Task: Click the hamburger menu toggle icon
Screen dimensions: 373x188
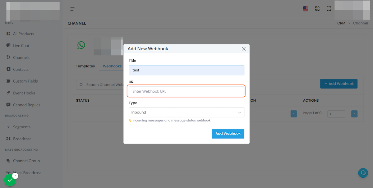Action: pyautogui.click(x=73, y=9)
